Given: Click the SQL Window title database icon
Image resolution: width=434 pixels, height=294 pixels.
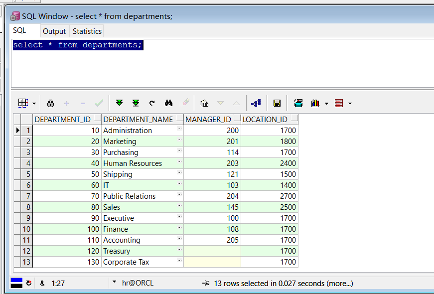Looking at the screenshot, I should click(15, 16).
